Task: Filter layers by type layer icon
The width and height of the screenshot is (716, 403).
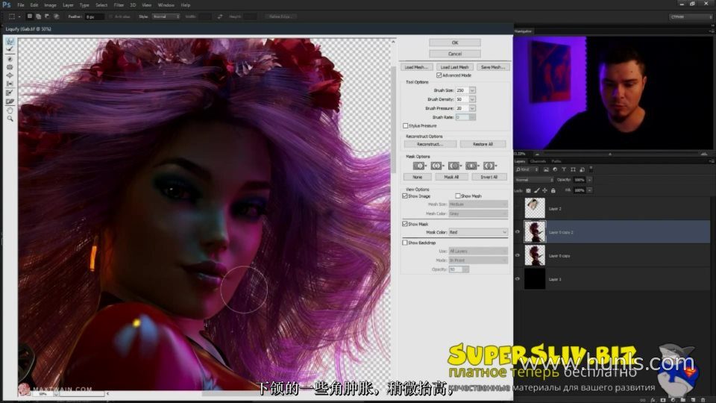Action: click(564, 169)
